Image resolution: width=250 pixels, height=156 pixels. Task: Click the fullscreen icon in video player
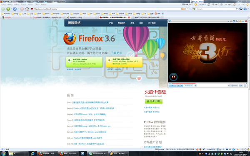click(245, 85)
